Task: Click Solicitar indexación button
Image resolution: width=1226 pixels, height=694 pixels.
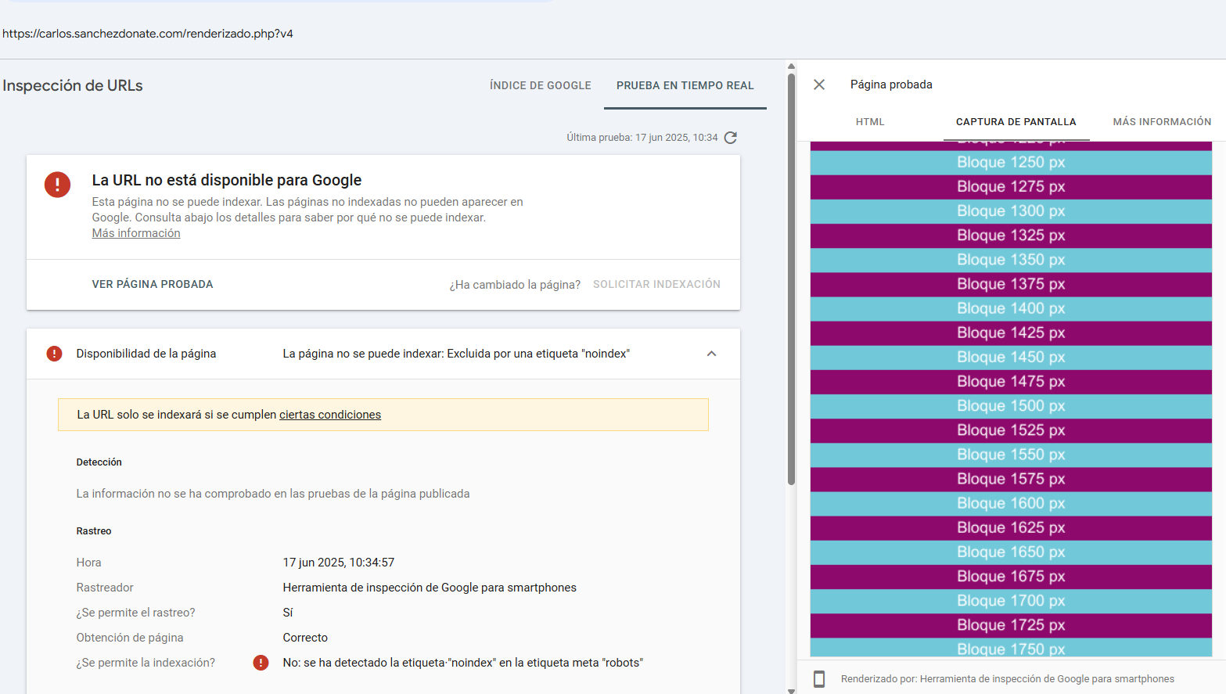Action: pyautogui.click(x=656, y=284)
